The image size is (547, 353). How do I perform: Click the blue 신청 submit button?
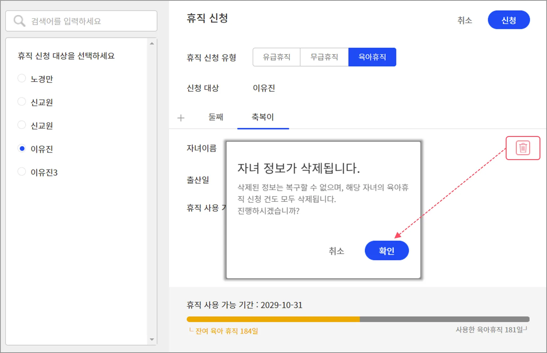509,20
